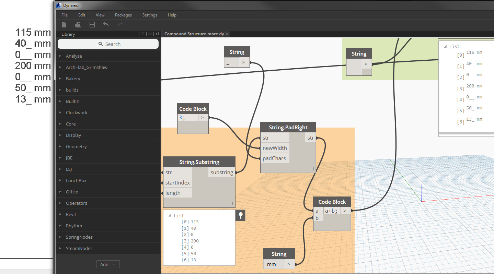Collapse the Library panel sidebar
The width and height of the screenshot is (494, 274).
pos(157,34)
